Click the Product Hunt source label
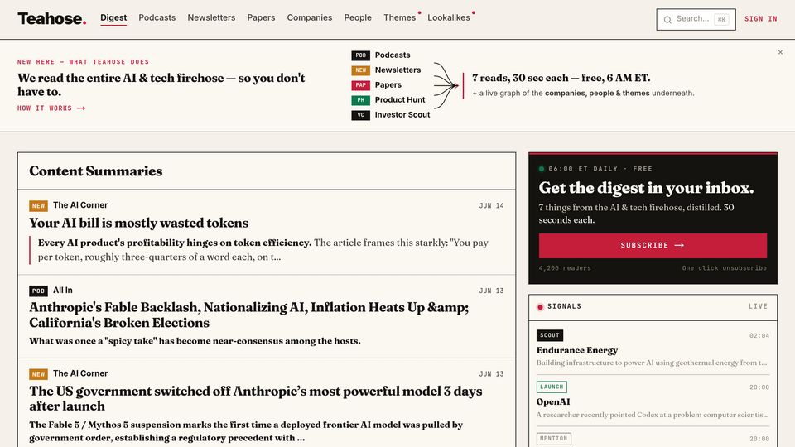 tap(400, 100)
